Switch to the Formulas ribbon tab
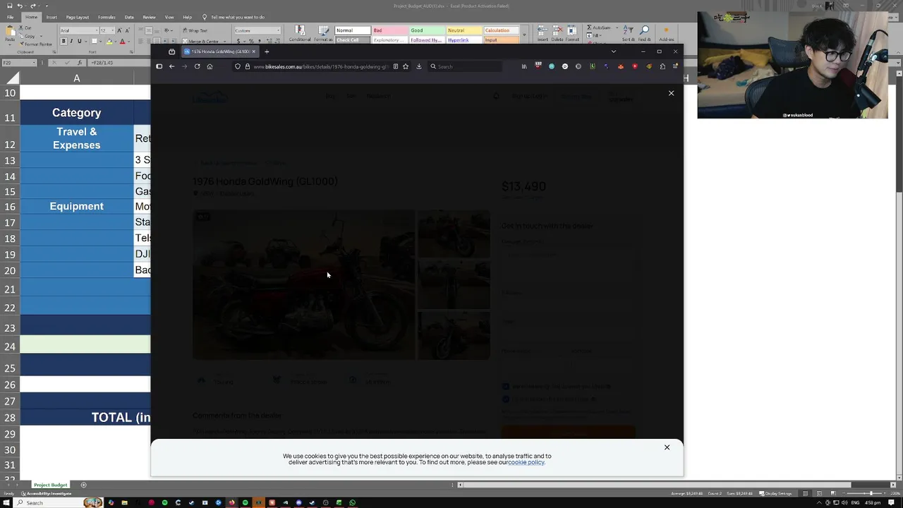This screenshot has height=508, width=903. pos(107,17)
